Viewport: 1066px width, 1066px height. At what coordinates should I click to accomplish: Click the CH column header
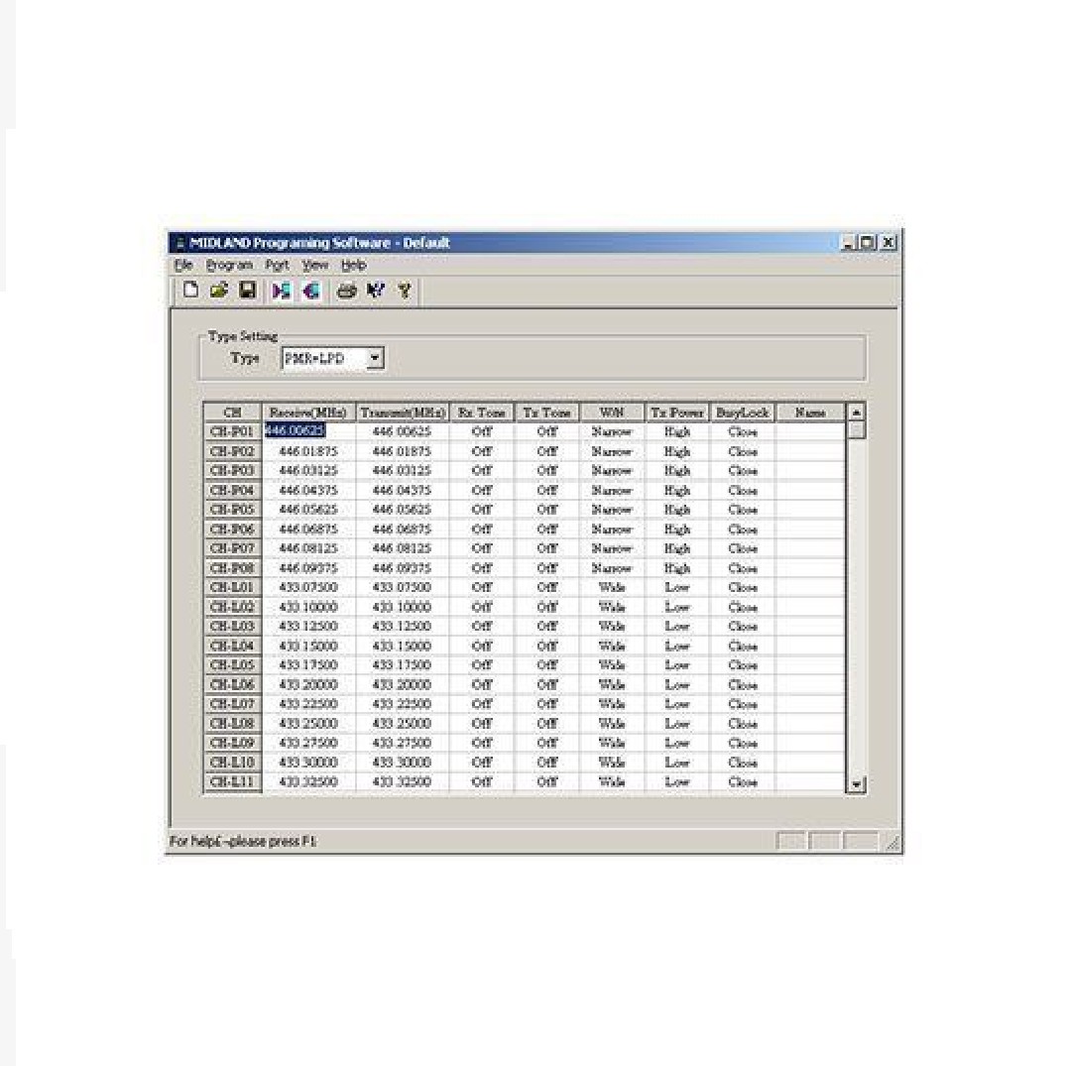point(232,412)
